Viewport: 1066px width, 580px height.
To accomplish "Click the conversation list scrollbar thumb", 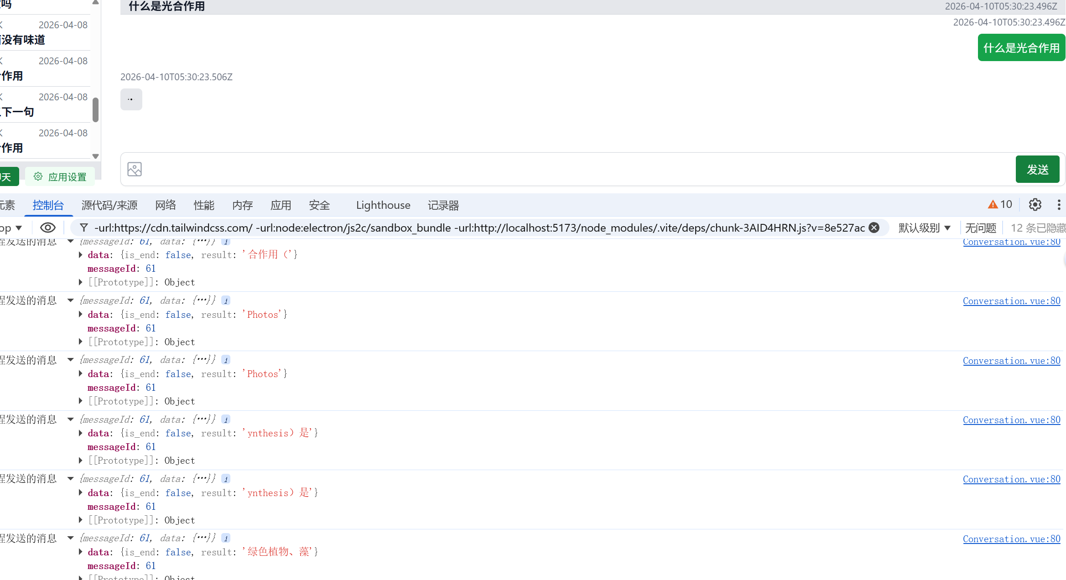I will [x=95, y=110].
